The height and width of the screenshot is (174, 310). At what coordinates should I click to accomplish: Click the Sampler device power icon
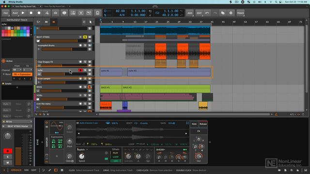[x=46, y=122]
